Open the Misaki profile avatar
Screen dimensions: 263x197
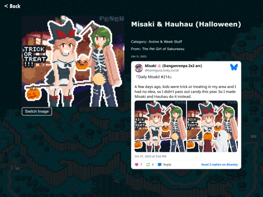click(x=139, y=68)
